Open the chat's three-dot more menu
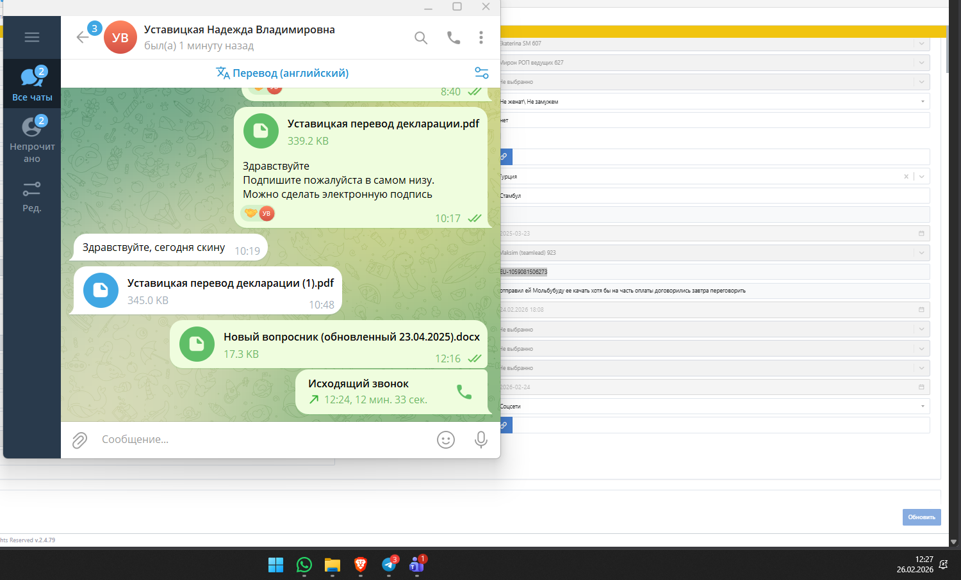The width and height of the screenshot is (961, 580). (481, 38)
